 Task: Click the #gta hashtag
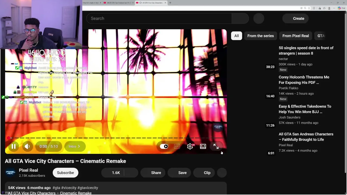click(56, 188)
